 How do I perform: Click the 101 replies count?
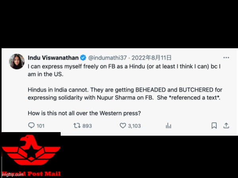[x=40, y=126]
